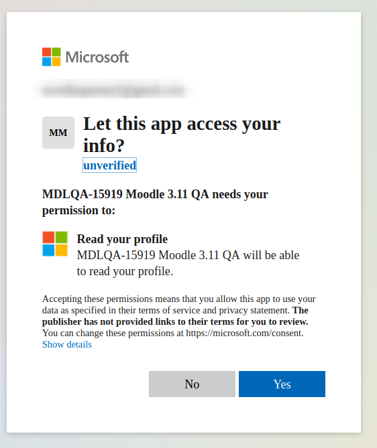Click the green square of the permission icon

click(x=61, y=237)
